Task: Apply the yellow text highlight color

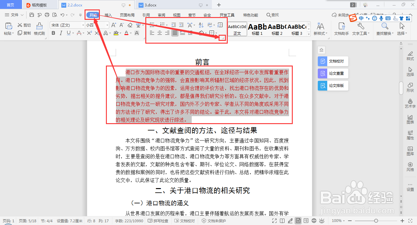Action: (x=116, y=33)
